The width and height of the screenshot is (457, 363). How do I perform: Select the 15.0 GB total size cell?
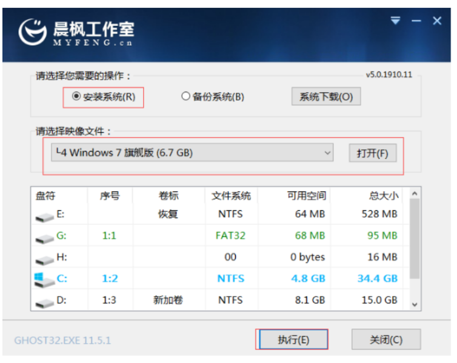[x=379, y=300]
